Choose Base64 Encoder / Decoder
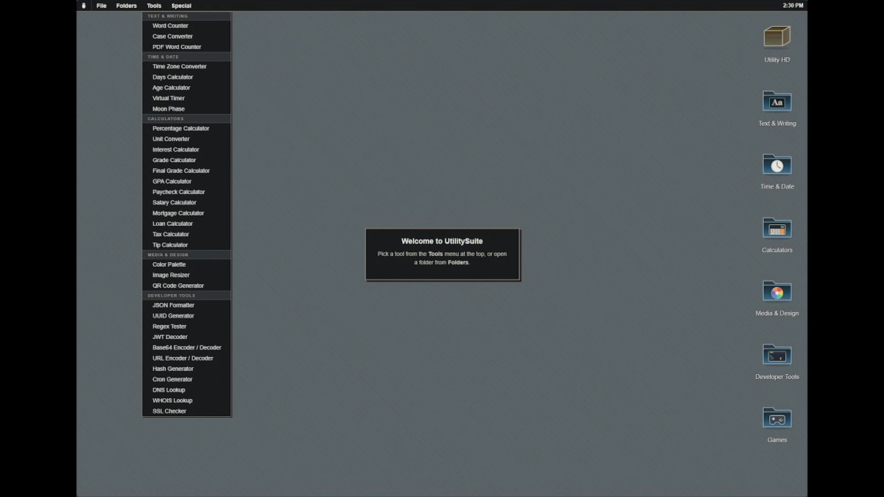Viewport: 884px width, 497px height. pyautogui.click(x=187, y=347)
